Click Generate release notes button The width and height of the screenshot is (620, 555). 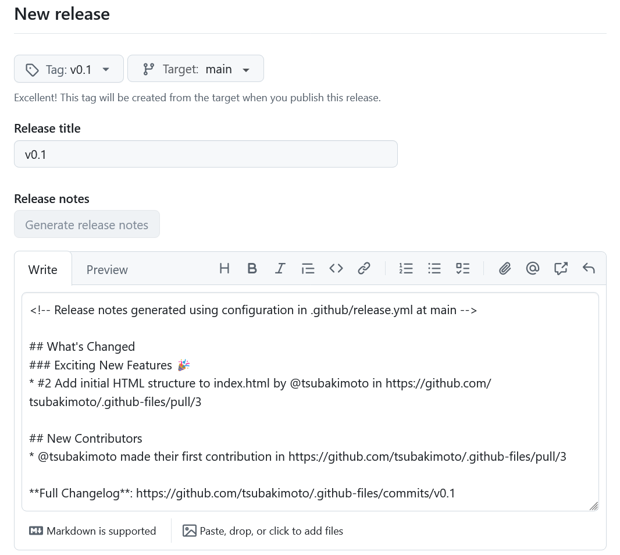[x=87, y=225]
